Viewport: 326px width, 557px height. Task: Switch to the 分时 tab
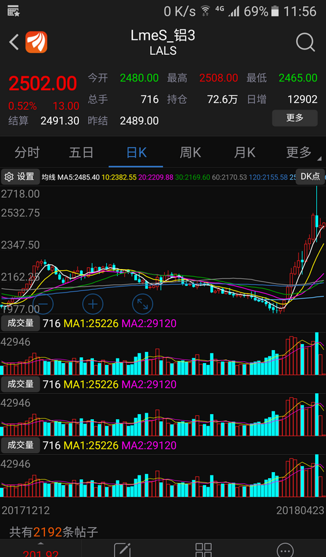click(27, 153)
